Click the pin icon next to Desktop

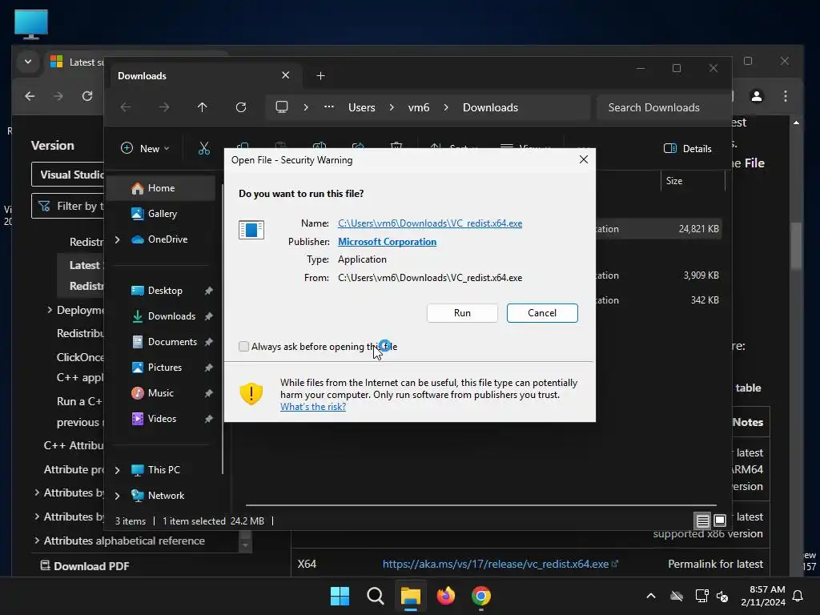coord(209,290)
